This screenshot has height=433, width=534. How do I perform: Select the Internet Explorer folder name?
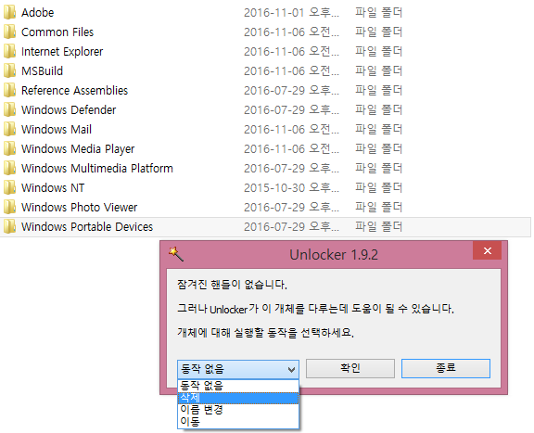(62, 51)
